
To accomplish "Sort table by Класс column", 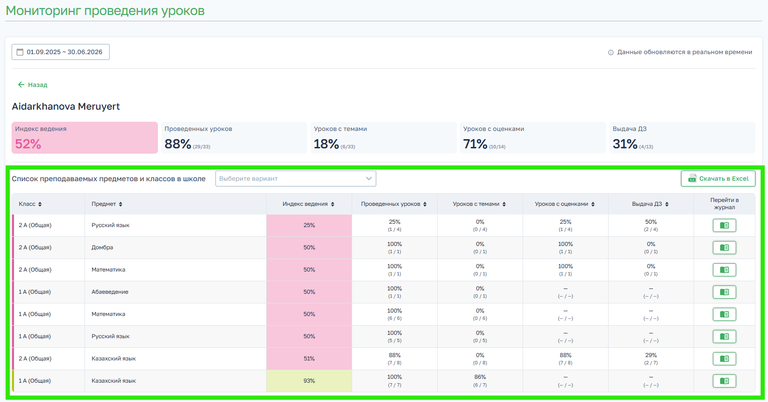I will click(x=30, y=204).
